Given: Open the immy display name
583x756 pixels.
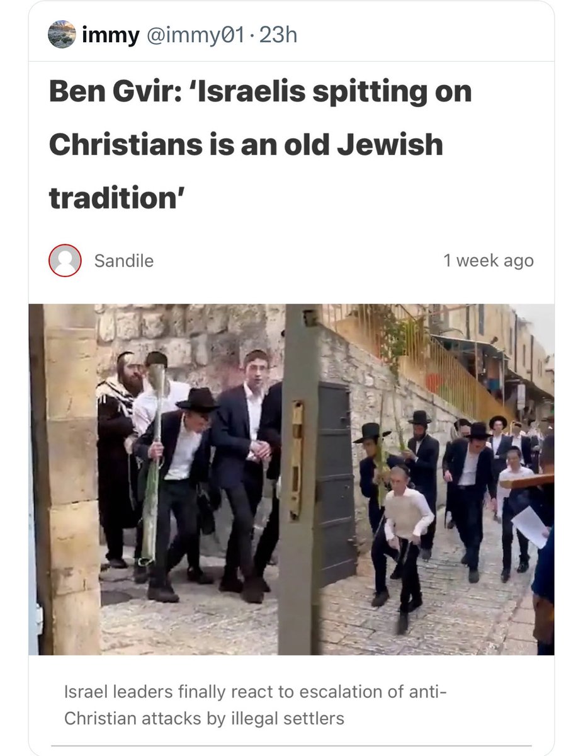Looking at the screenshot, I should click(x=110, y=35).
